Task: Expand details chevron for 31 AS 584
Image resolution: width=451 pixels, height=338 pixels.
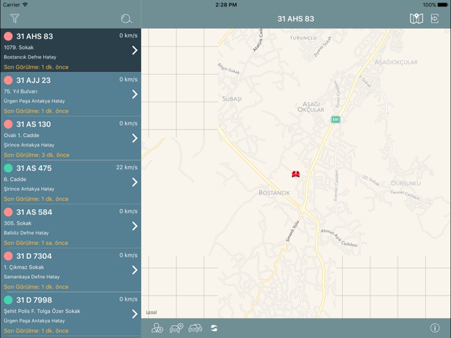Action: [x=135, y=226]
